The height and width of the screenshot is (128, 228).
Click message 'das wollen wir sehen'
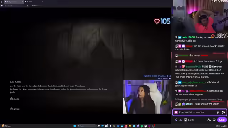coord(208,104)
